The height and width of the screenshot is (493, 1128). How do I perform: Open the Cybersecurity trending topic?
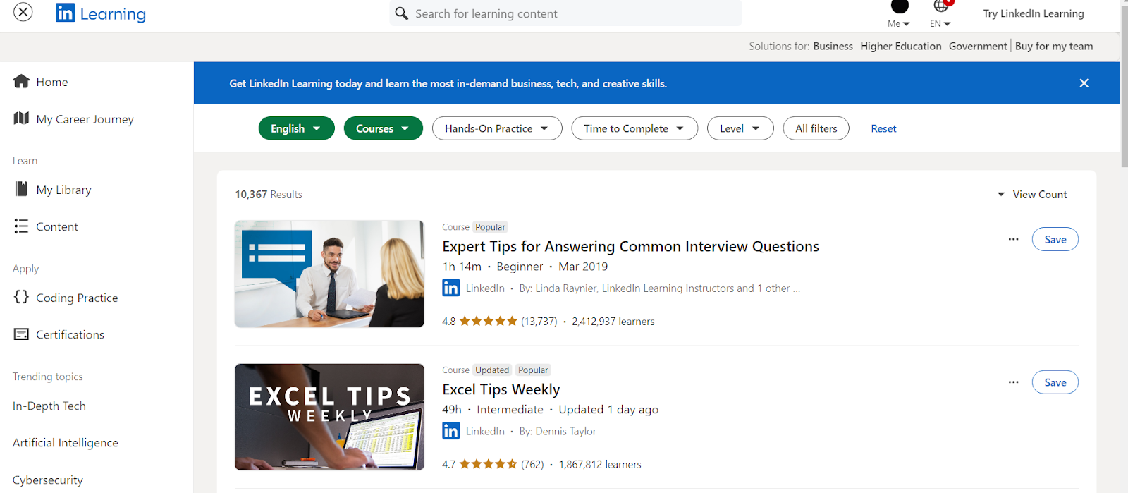48,480
